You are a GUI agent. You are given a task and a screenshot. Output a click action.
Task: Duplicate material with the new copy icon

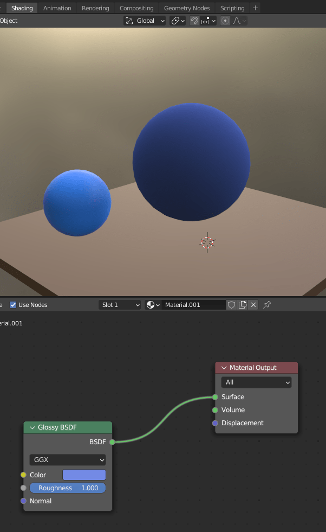pos(243,305)
